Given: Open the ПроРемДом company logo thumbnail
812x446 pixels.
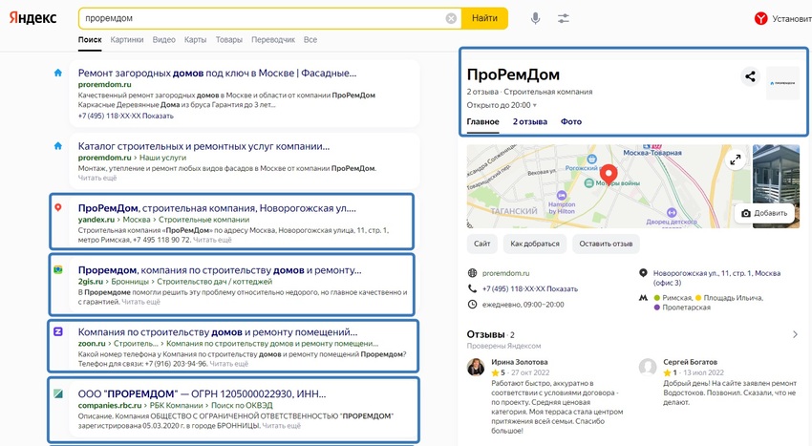Looking at the screenshot, I should tap(782, 83).
